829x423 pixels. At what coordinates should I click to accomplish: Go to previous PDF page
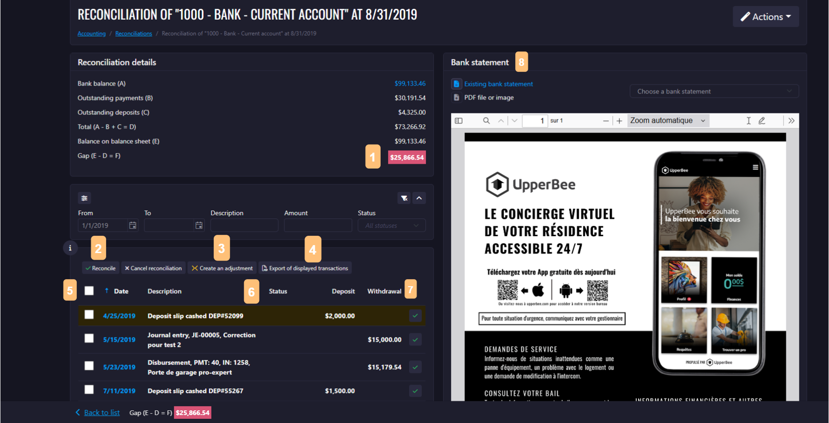click(501, 121)
